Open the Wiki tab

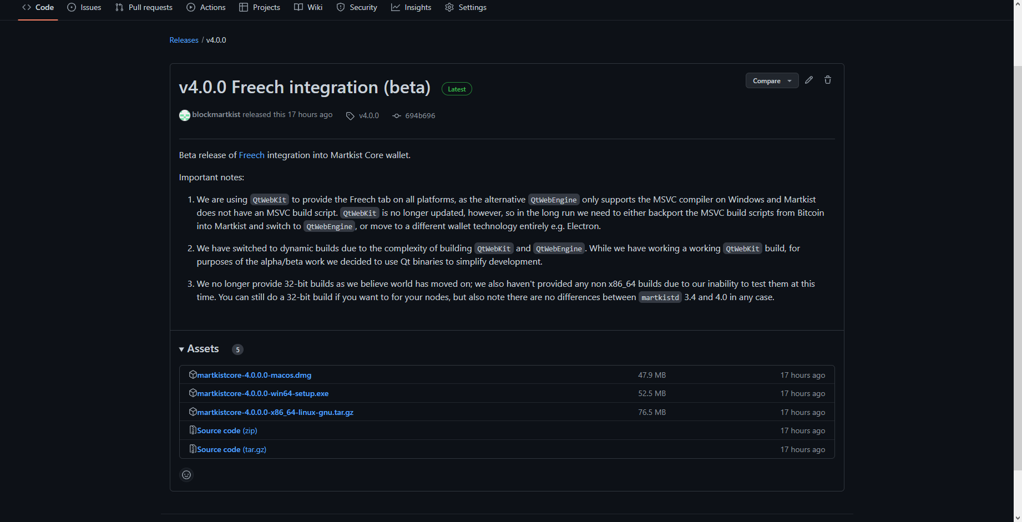tap(308, 7)
